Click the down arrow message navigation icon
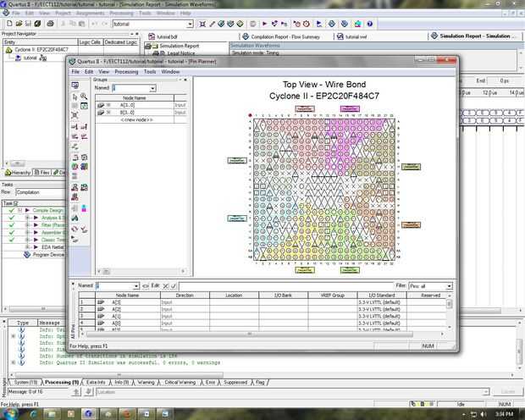 (x=88, y=391)
